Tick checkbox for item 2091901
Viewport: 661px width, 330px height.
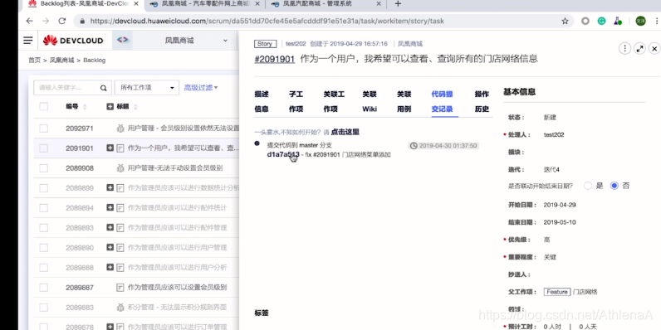pos(43,148)
